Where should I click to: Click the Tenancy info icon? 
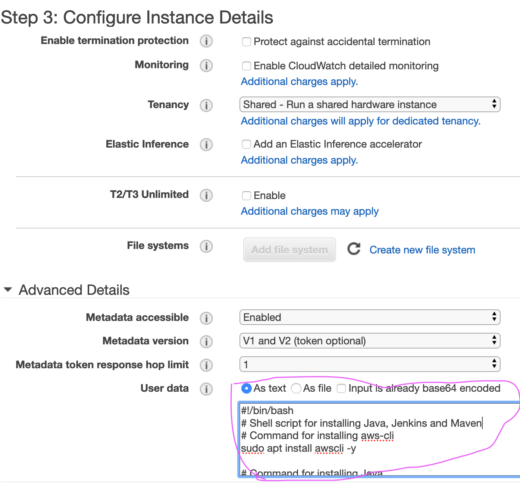pos(206,105)
